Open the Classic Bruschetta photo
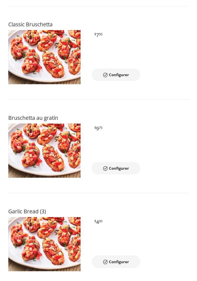The height and width of the screenshot is (281, 197). coord(44,57)
